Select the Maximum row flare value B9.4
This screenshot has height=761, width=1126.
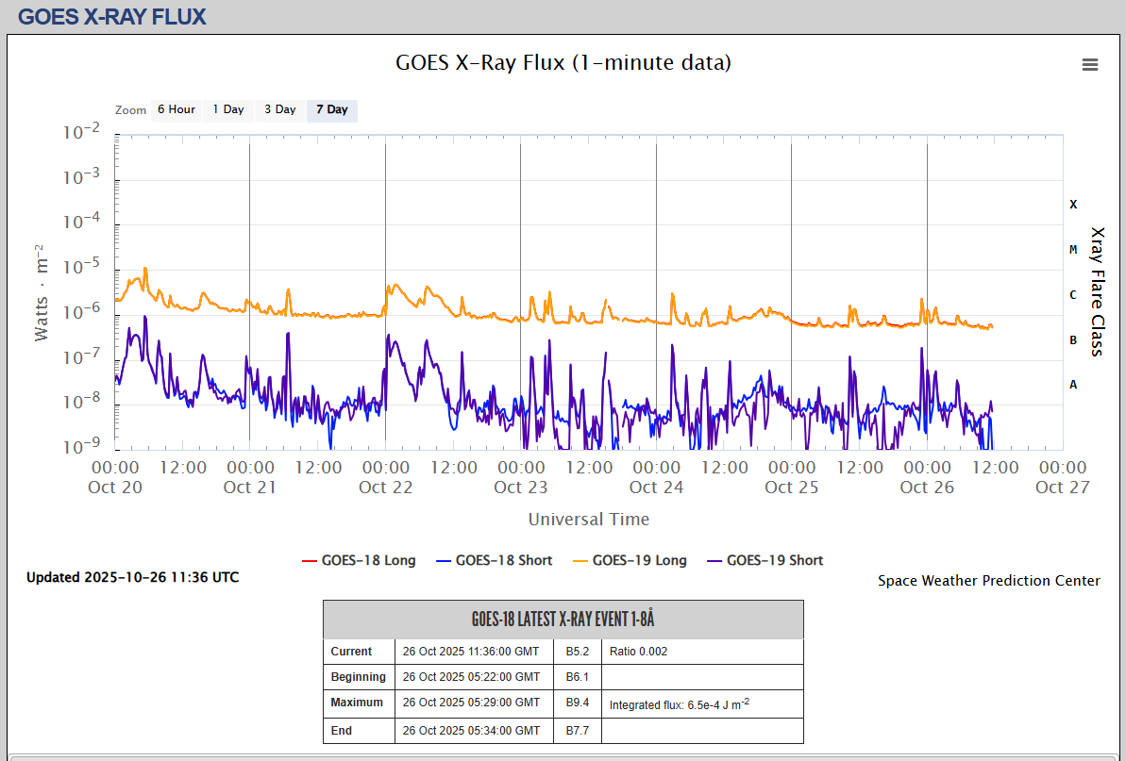[577, 703]
